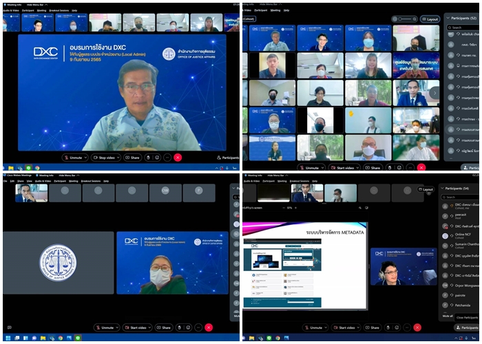
Task: Select participant 'pairote' in Participants (54) list
Action: (460, 295)
